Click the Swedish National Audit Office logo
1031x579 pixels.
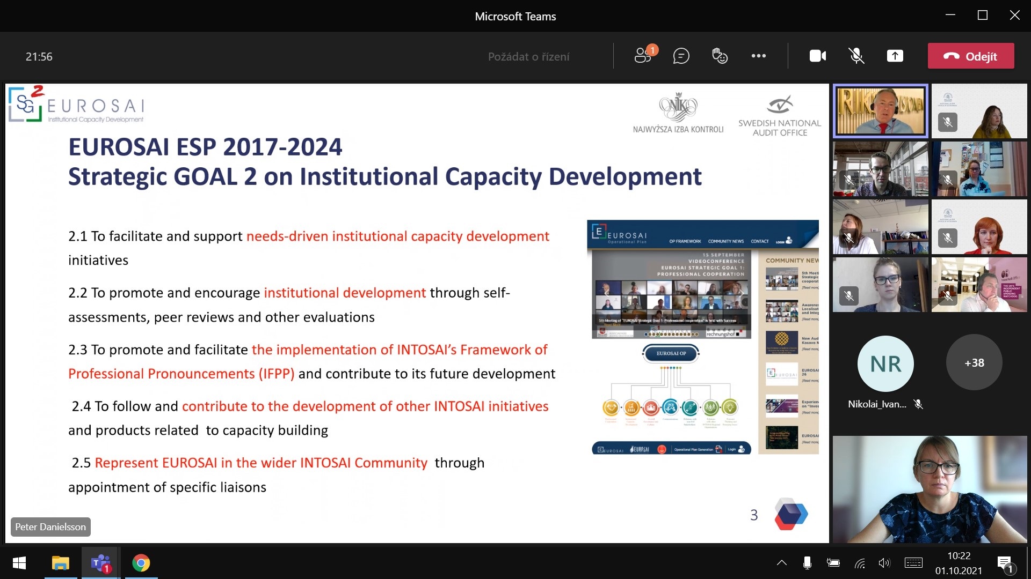coord(780,115)
